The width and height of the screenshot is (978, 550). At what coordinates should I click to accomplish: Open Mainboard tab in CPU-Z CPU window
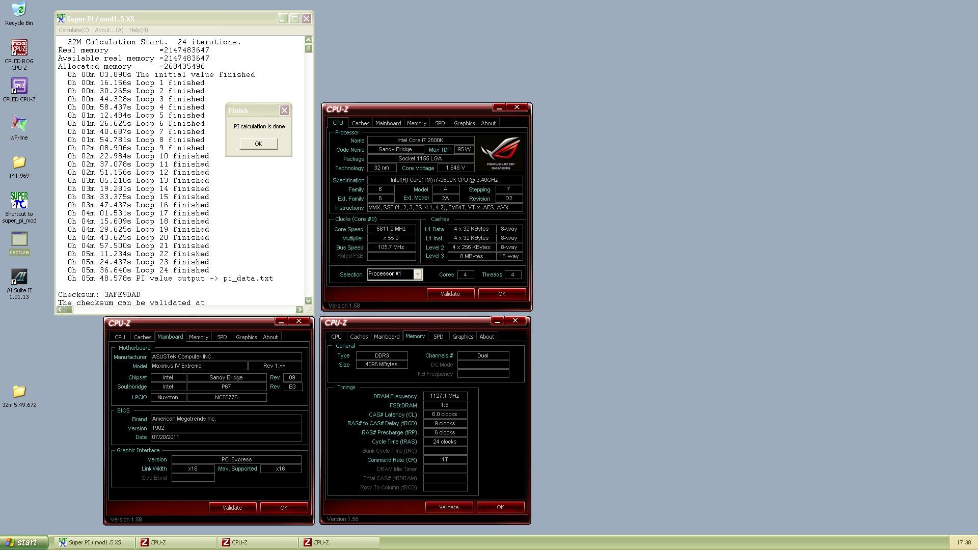tap(388, 123)
